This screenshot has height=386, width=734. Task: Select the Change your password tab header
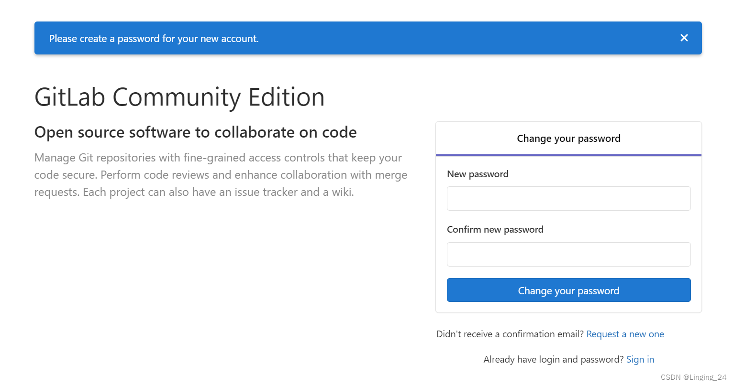568,139
